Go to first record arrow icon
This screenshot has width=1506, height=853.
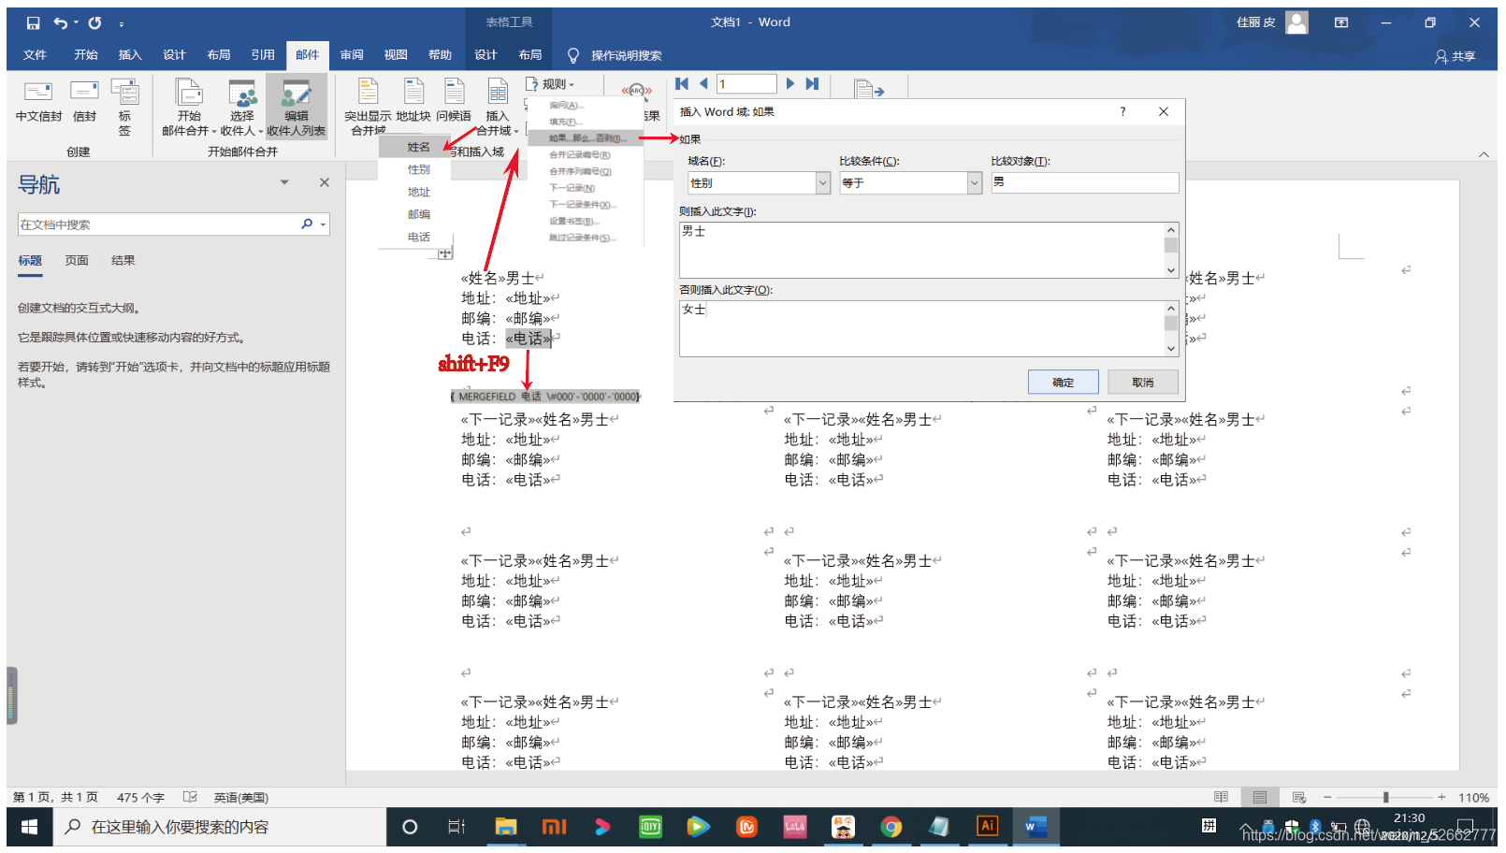coord(682,84)
